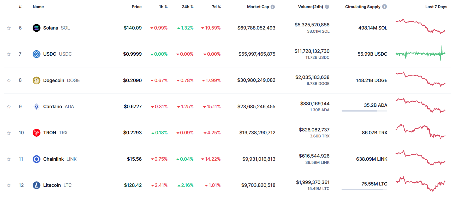Open Chainlink 7-day sparkline chart
The height and width of the screenshot is (197, 453).
coord(420,158)
